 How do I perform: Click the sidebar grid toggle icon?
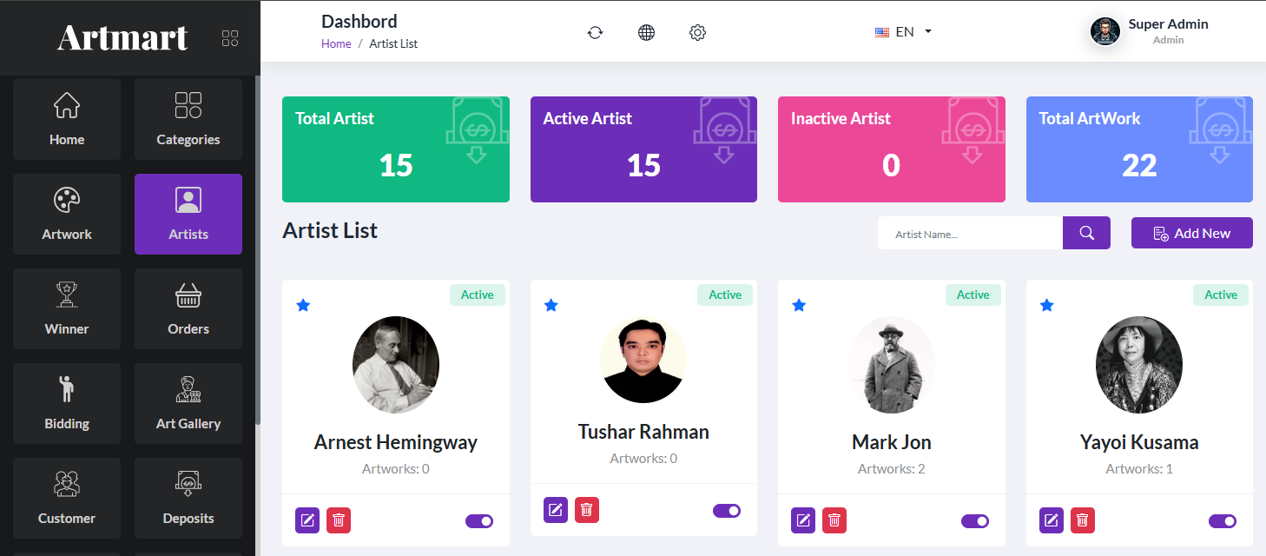230,38
